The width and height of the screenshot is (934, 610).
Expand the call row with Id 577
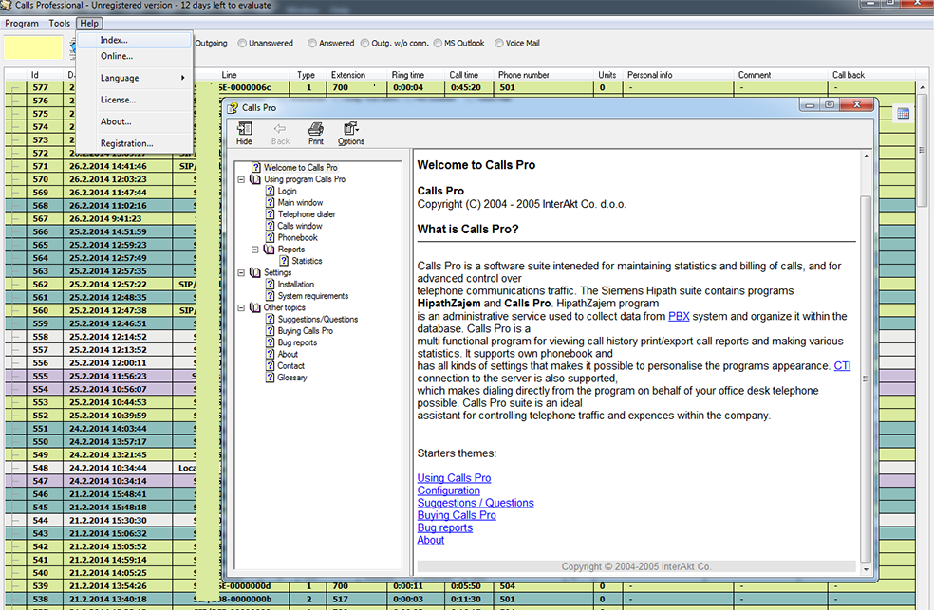15,87
